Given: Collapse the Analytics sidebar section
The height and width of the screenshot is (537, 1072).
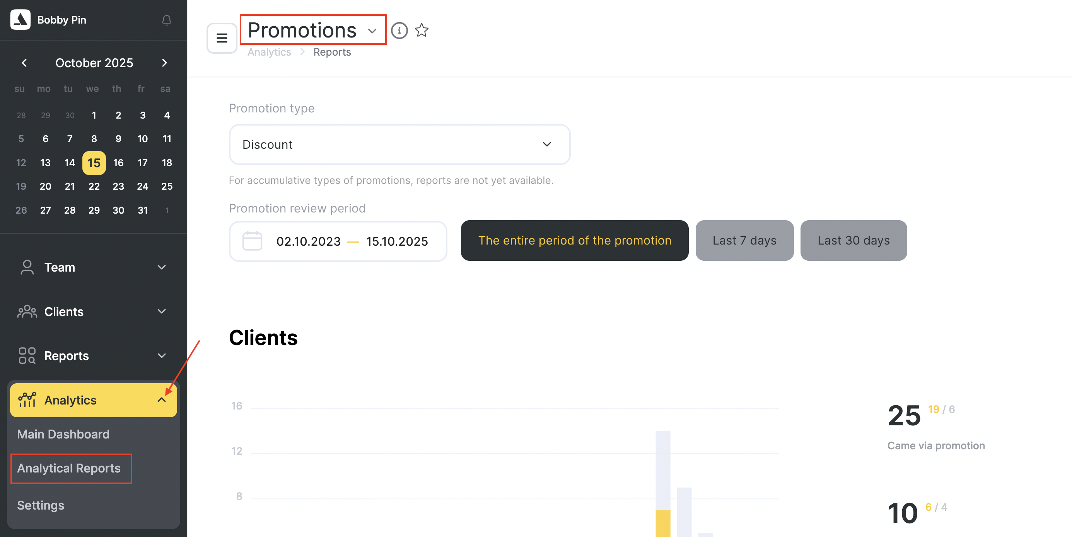Looking at the screenshot, I should 162,400.
